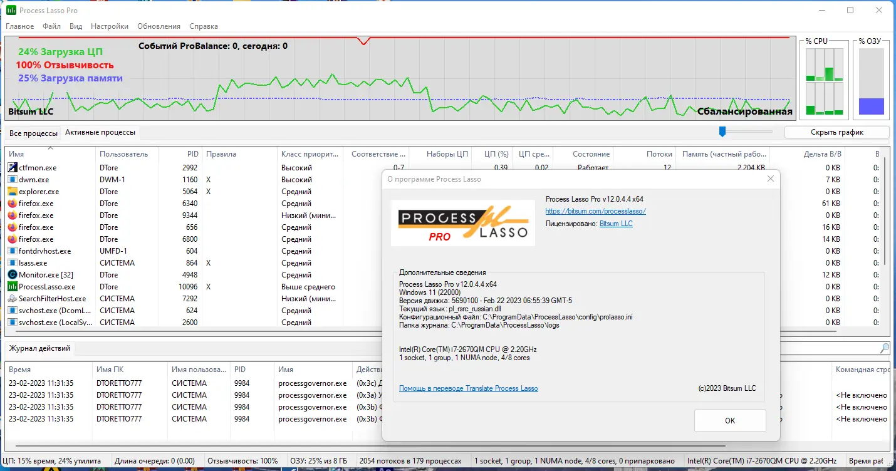Open the bitsum.com/processlasso link
This screenshot has width=896, height=471.
point(596,211)
